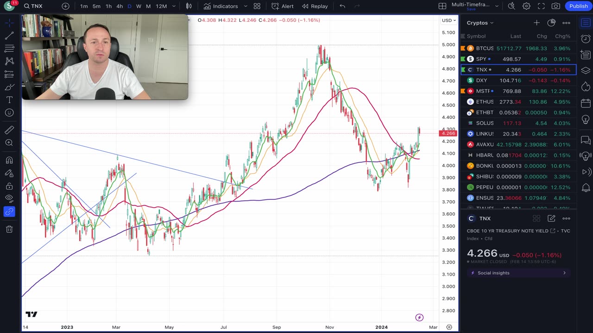The width and height of the screenshot is (593, 333).
Task: Select the DXY row in the watchlist
Action: (x=518, y=80)
